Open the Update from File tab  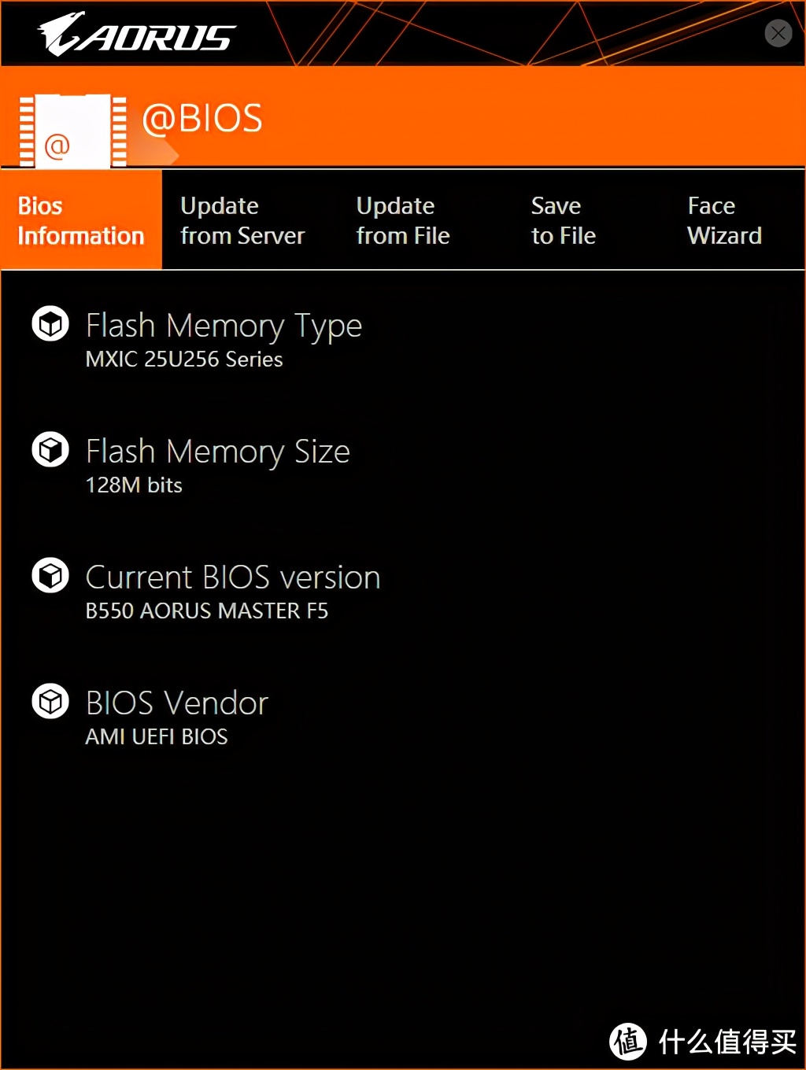click(403, 220)
